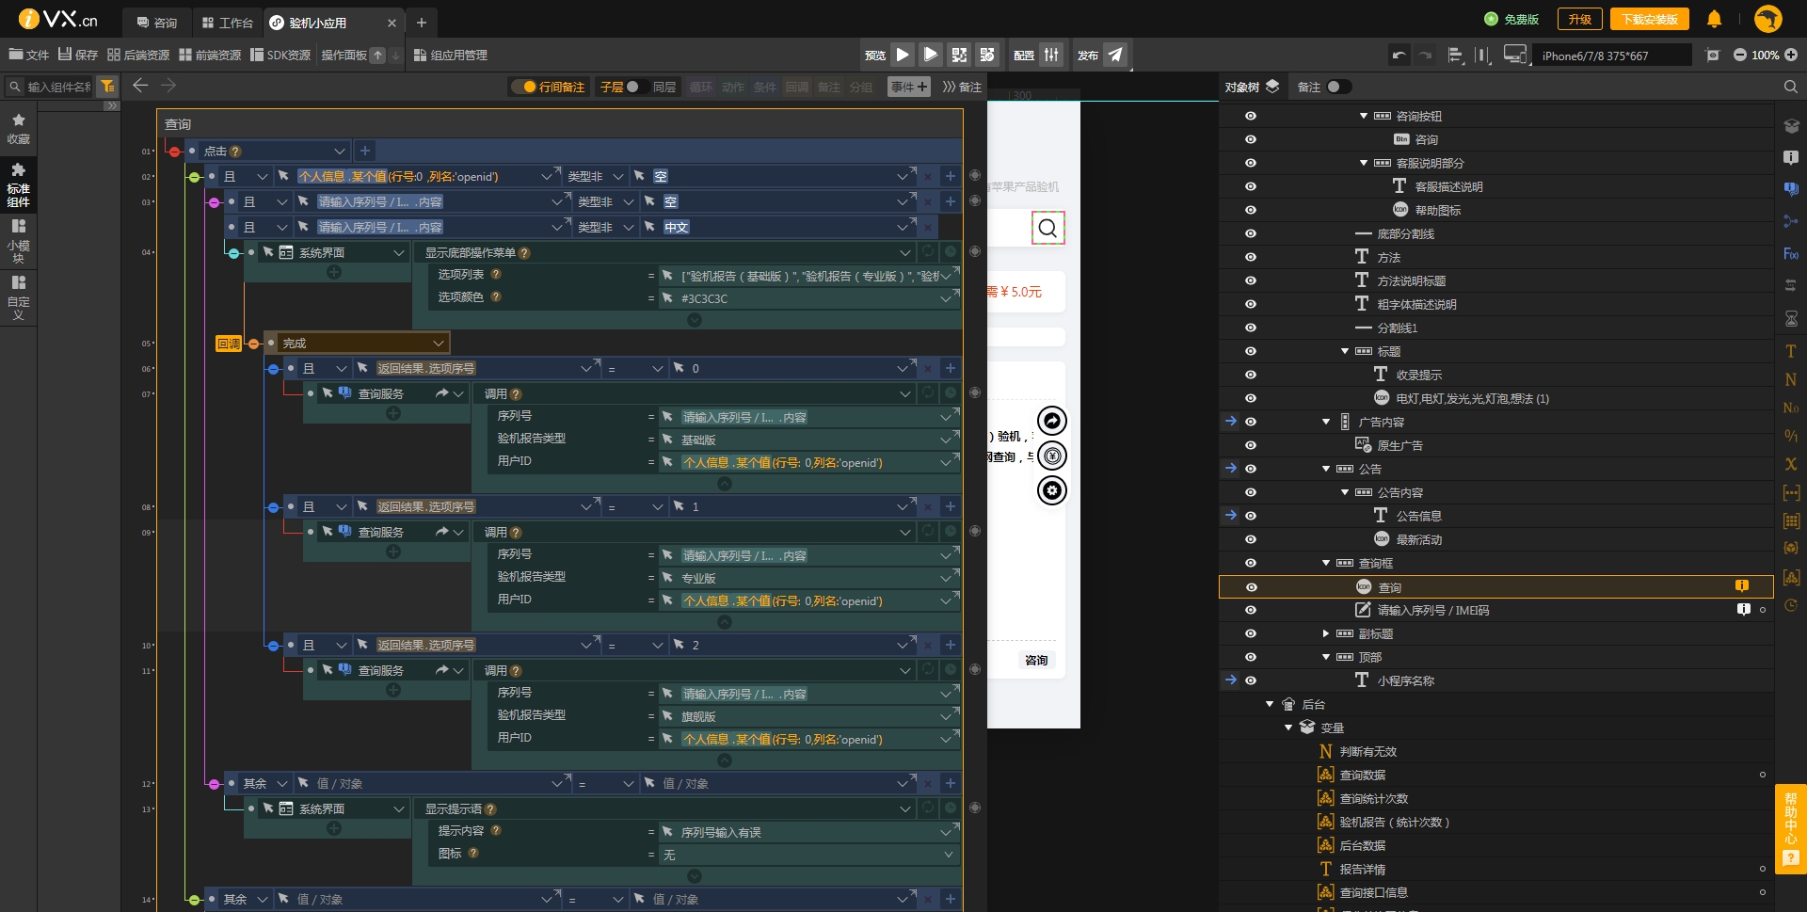
Task: Switch to the 工作台 tab
Action: click(x=228, y=23)
